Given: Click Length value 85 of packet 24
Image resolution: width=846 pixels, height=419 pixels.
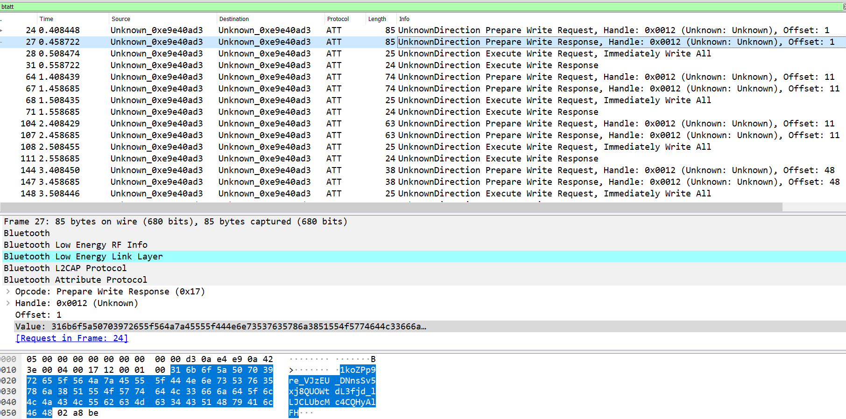Looking at the screenshot, I should [x=390, y=30].
